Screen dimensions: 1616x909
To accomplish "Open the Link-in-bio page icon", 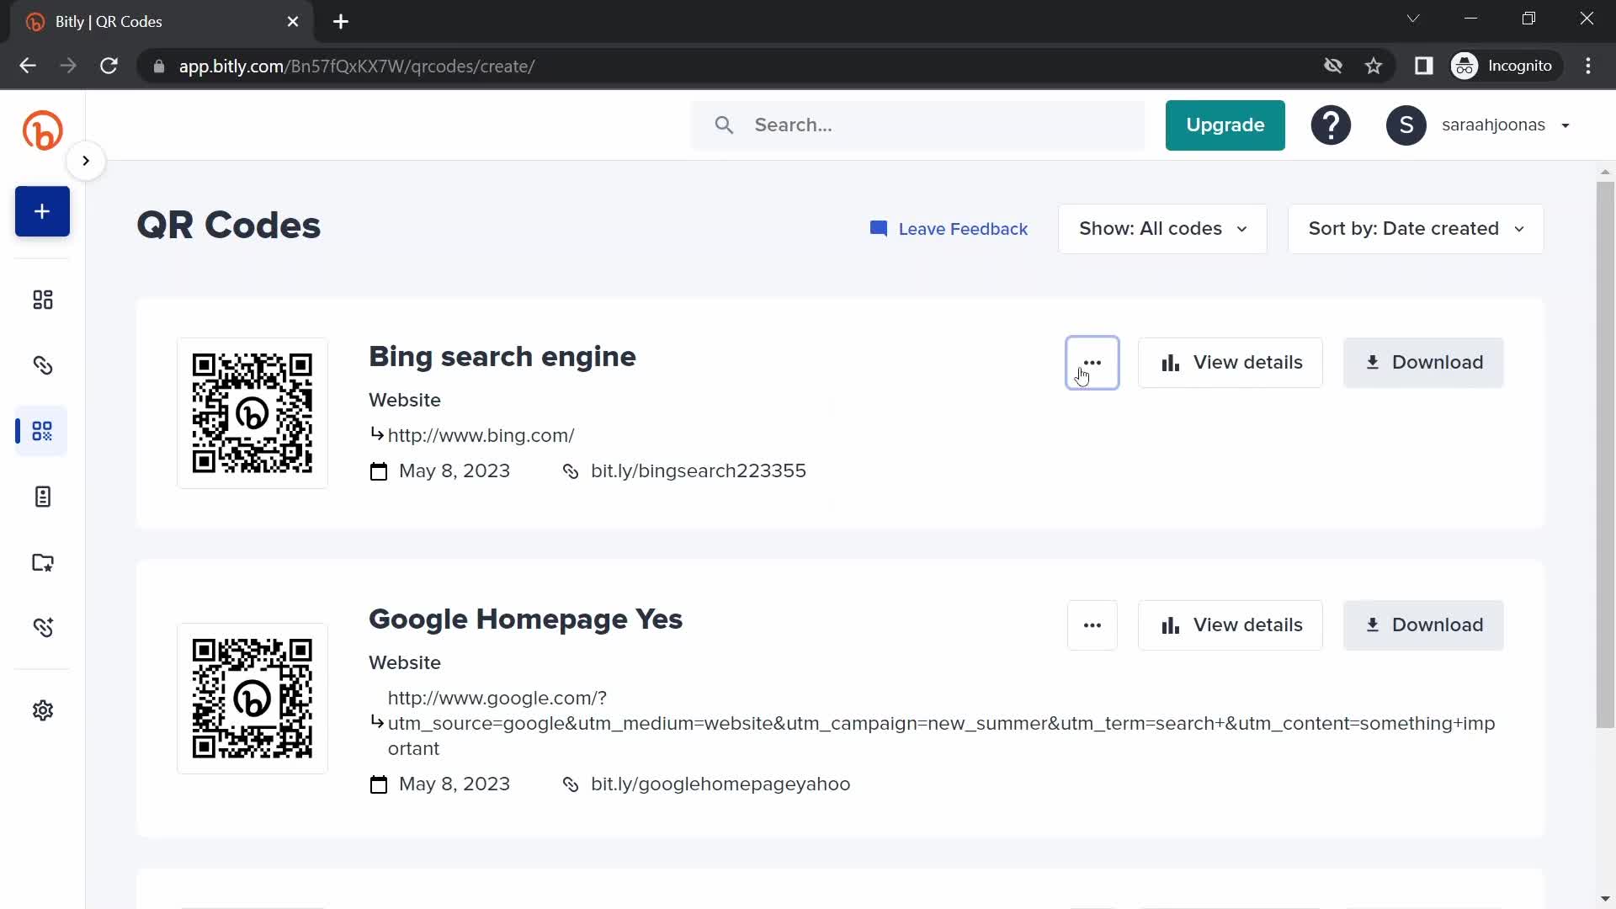I will 42,497.
